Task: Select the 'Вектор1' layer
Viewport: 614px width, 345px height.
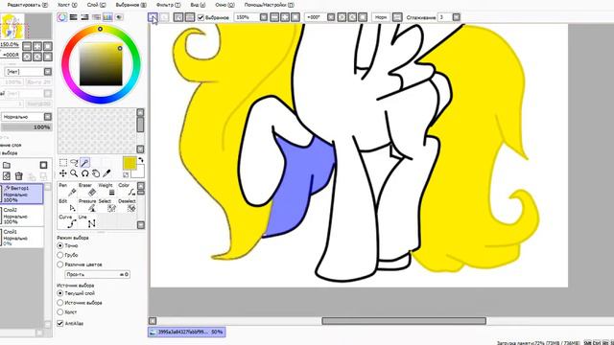Action: click(21, 194)
